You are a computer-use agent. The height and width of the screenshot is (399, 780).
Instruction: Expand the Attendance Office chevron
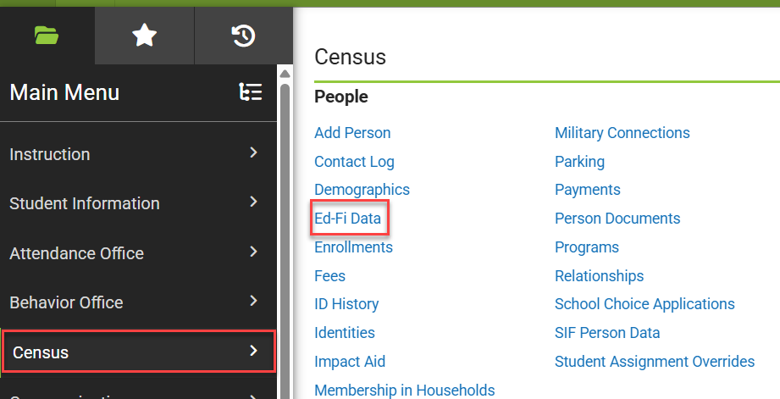254,252
